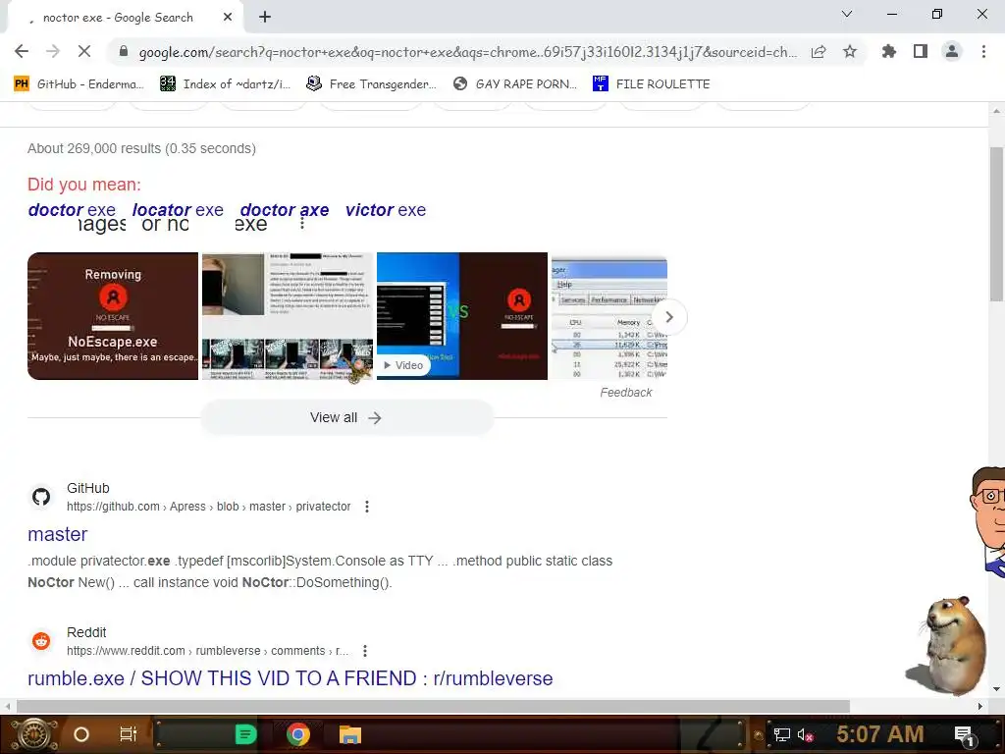The width and height of the screenshot is (1005, 754).
Task: Open the Removing NoEscape.exe image thumbnail
Action: point(113,316)
